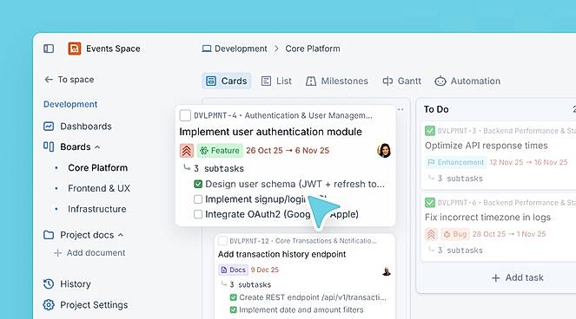Click Development in the breadcrumb
Screen dimensions: 576x319
point(241,49)
